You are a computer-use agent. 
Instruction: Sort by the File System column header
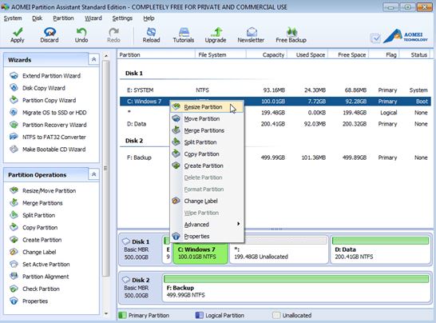coord(220,55)
